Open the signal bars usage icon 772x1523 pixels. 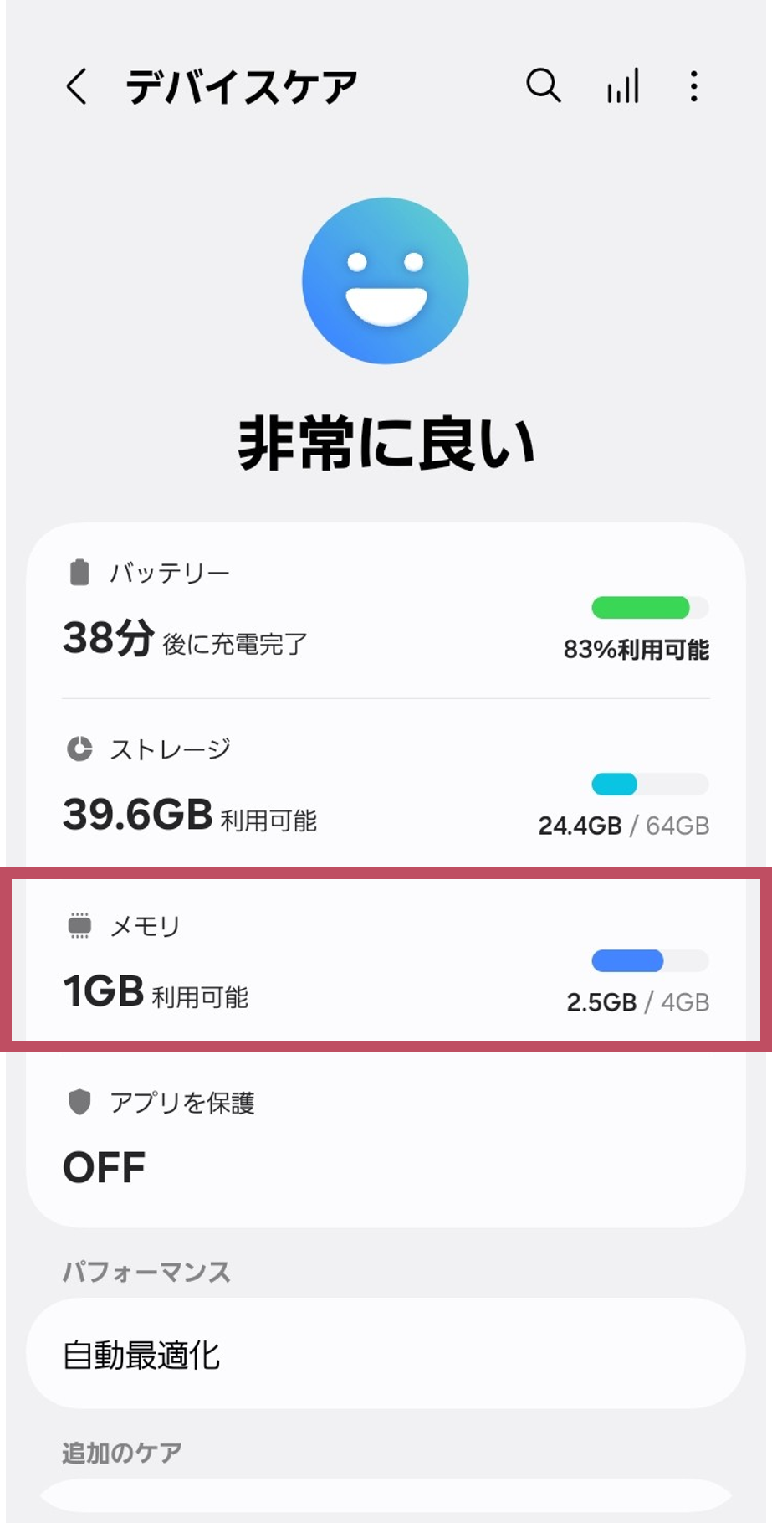pyautogui.click(x=623, y=85)
